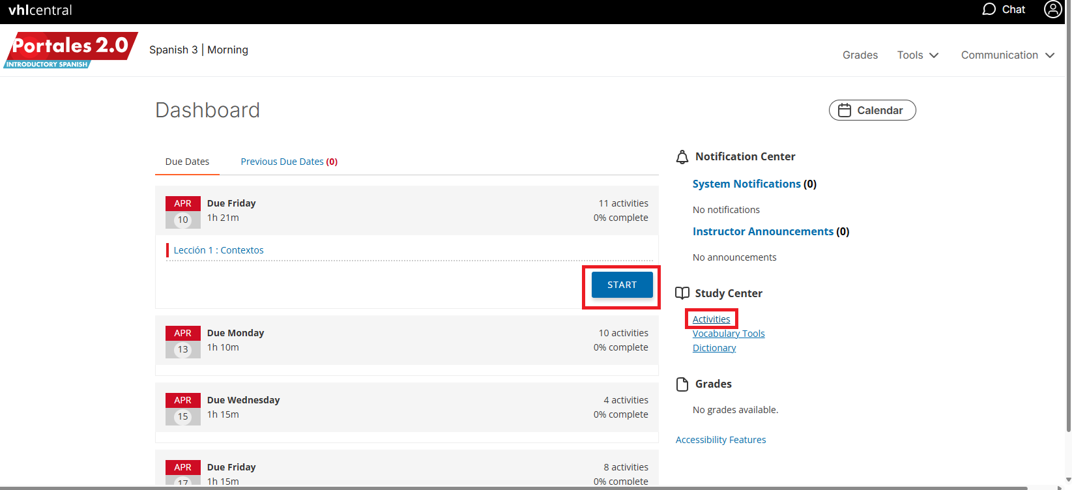Open Activities link in Study Center
This screenshot has height=490, width=1072.
tap(712, 319)
